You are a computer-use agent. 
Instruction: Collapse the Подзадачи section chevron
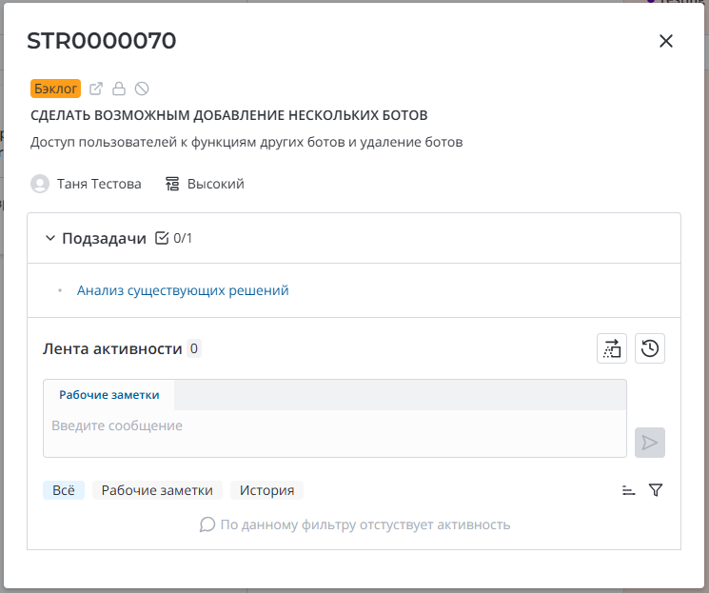pyautogui.click(x=50, y=238)
